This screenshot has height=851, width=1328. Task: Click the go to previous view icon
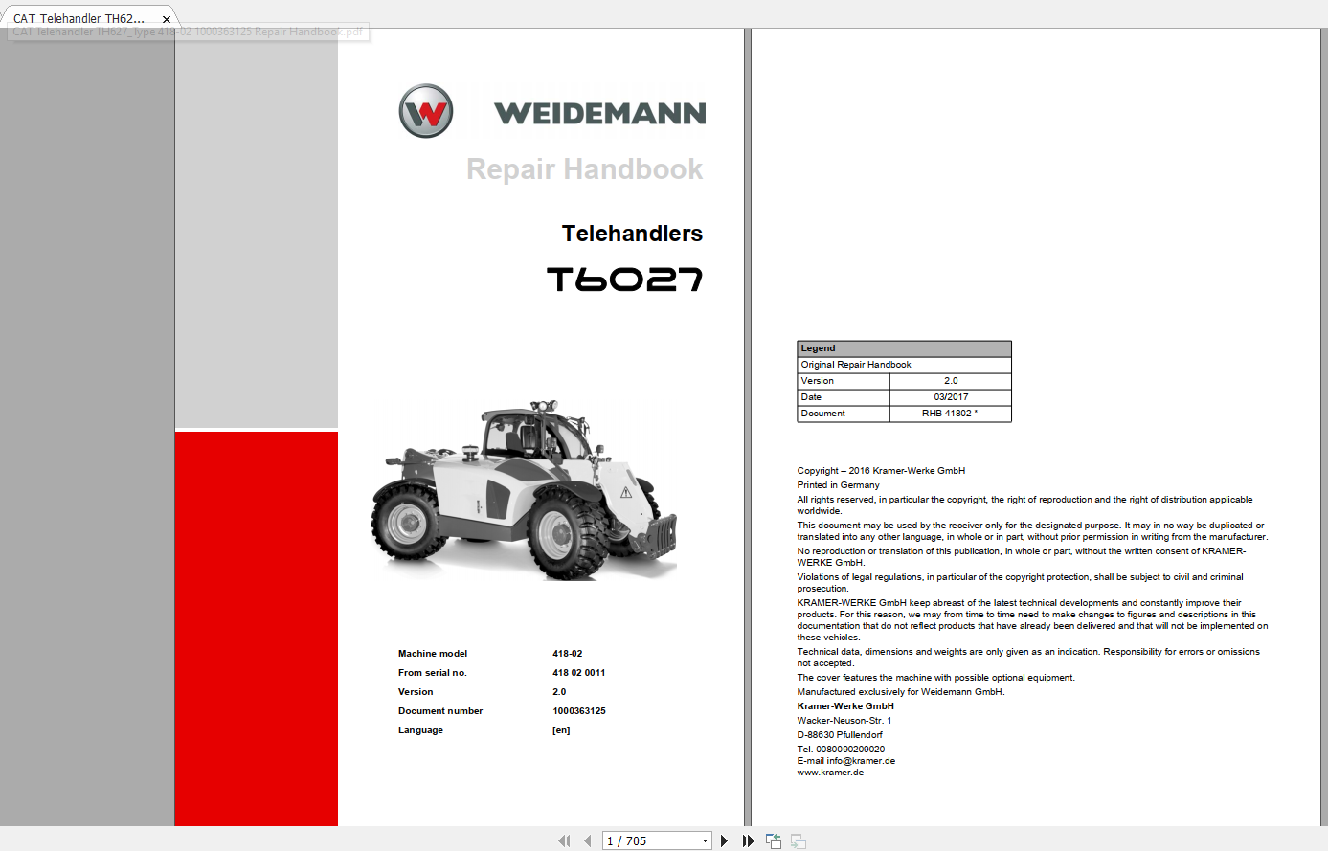click(x=774, y=841)
